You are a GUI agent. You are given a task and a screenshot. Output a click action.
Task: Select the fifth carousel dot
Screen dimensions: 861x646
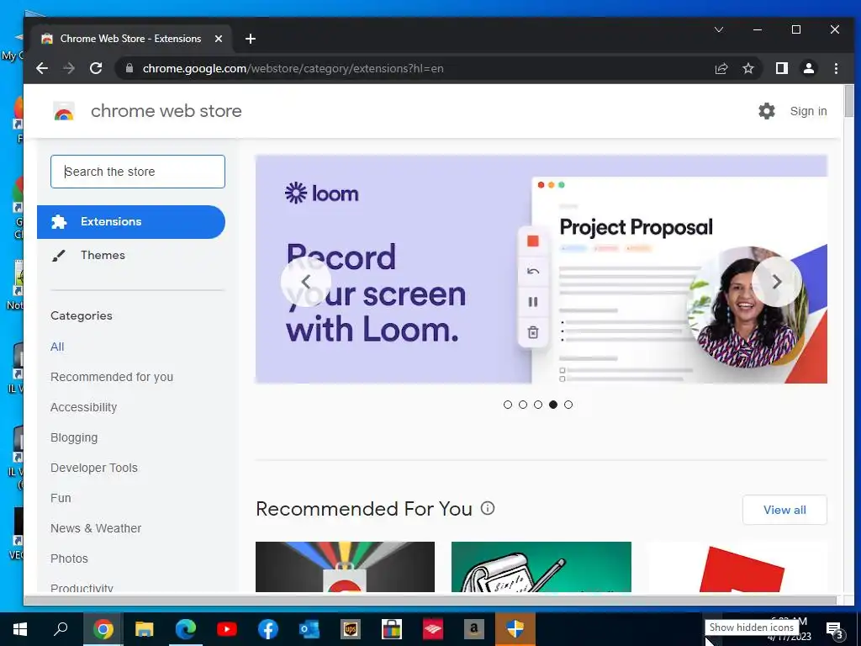coord(568,405)
